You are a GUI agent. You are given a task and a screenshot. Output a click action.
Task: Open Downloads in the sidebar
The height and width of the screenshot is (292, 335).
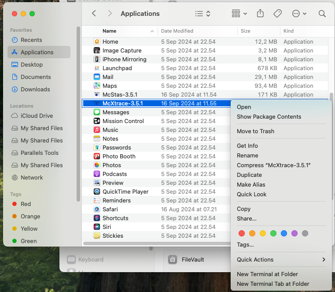(34, 90)
